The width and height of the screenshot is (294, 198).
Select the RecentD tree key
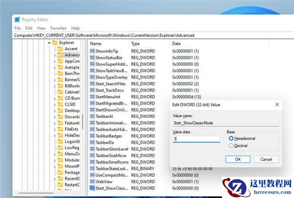[72, 179]
